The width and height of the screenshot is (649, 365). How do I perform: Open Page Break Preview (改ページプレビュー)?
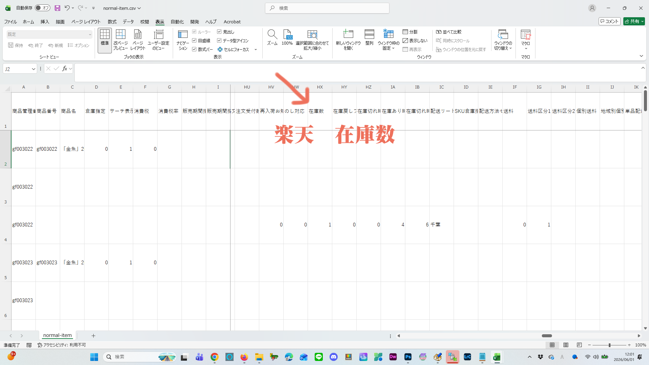point(120,41)
